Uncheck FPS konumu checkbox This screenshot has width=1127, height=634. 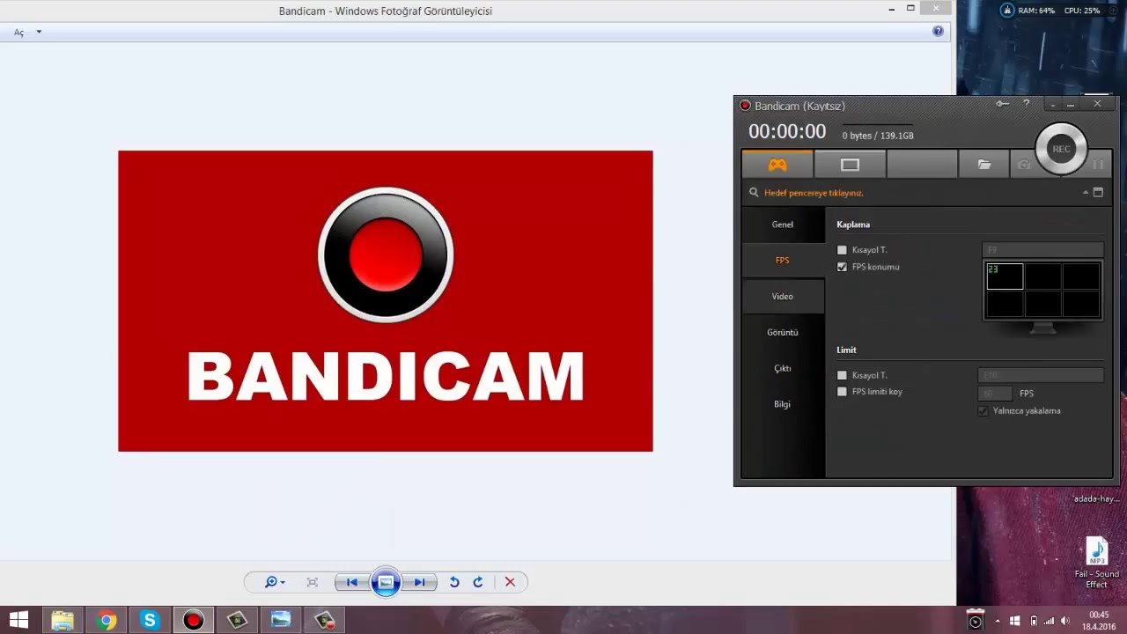pos(842,267)
